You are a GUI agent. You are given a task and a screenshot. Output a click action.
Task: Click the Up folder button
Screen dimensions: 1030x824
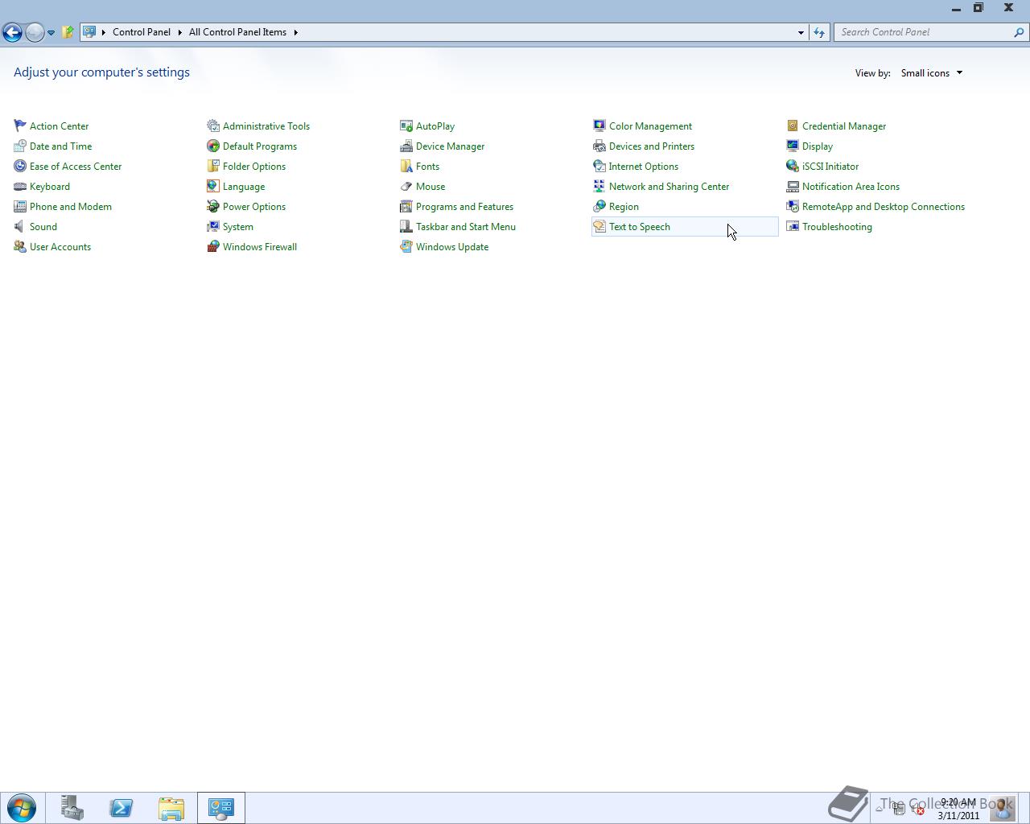(68, 32)
